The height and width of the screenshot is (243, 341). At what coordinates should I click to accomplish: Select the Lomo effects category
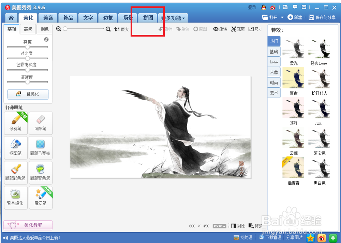(274, 62)
